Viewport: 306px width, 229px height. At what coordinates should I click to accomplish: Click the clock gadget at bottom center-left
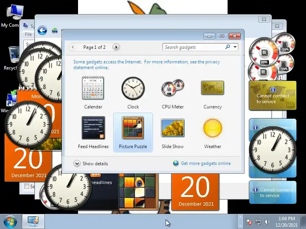68,187
